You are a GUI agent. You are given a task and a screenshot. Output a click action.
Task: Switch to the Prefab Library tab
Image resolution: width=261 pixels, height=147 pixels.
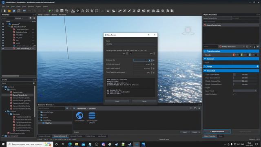(x=90, y=136)
